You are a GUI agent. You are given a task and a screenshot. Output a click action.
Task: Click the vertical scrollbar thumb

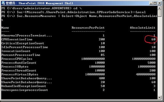pyautogui.click(x=159, y=13)
